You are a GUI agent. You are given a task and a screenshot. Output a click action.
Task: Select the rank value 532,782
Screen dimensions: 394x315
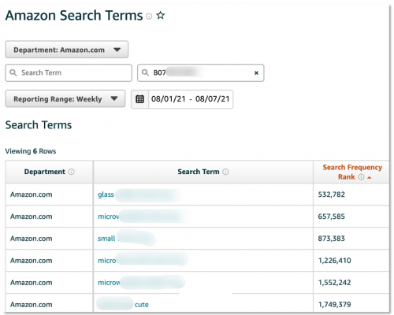tap(331, 195)
